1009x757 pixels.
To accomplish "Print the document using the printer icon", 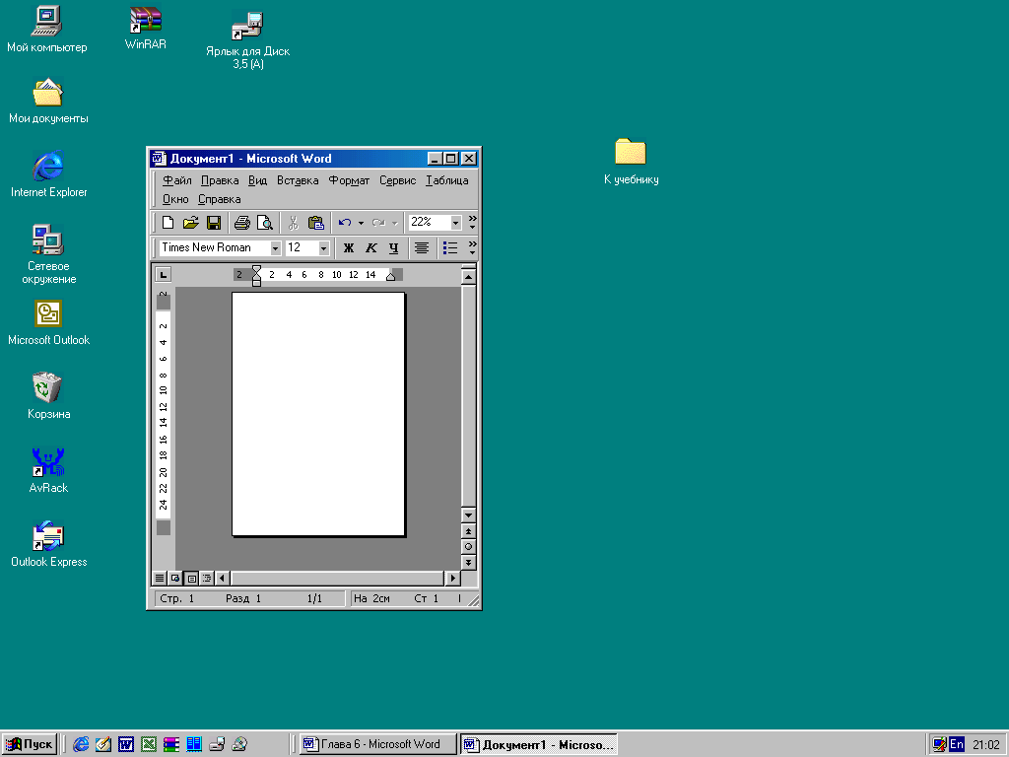I will 242,223.
